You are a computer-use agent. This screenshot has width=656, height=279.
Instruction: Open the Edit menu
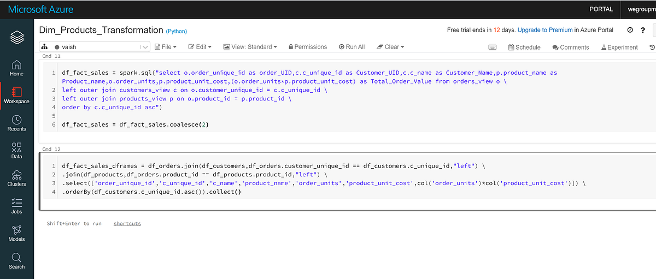tap(200, 47)
